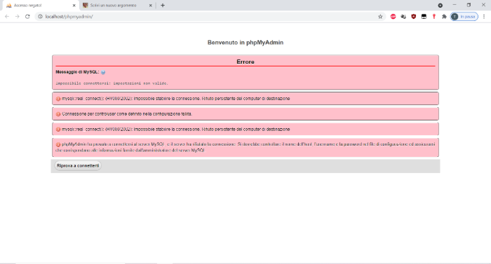Click the Impossibile connettersi: impostazioni non valide text

[x=112, y=83]
